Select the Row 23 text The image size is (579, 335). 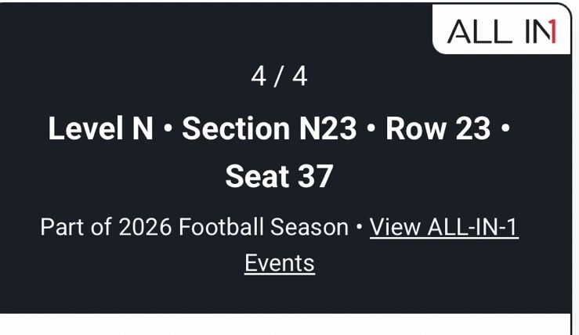[438, 128]
